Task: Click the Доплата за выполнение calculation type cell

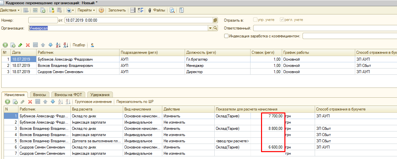Action: 97,141
